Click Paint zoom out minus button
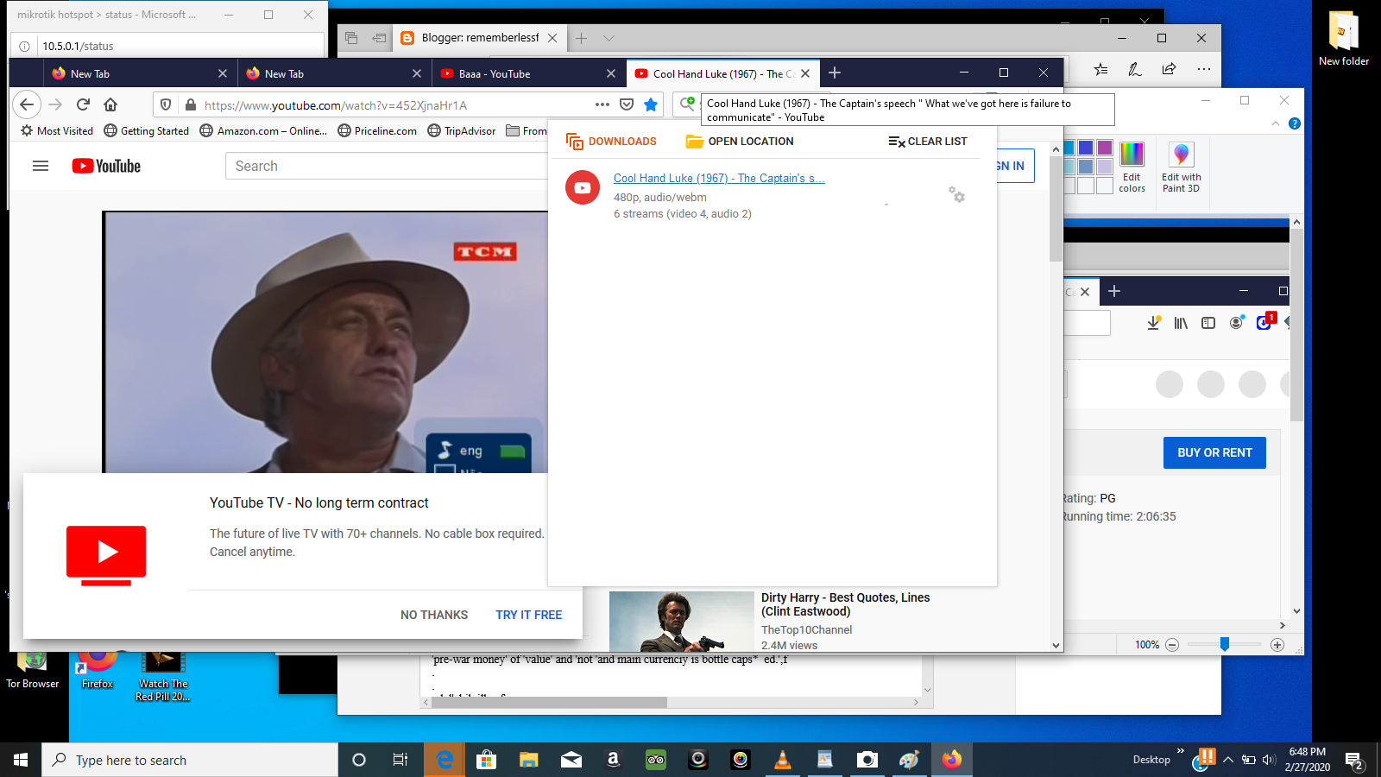Screen dimensions: 1381x777 point(1172,645)
